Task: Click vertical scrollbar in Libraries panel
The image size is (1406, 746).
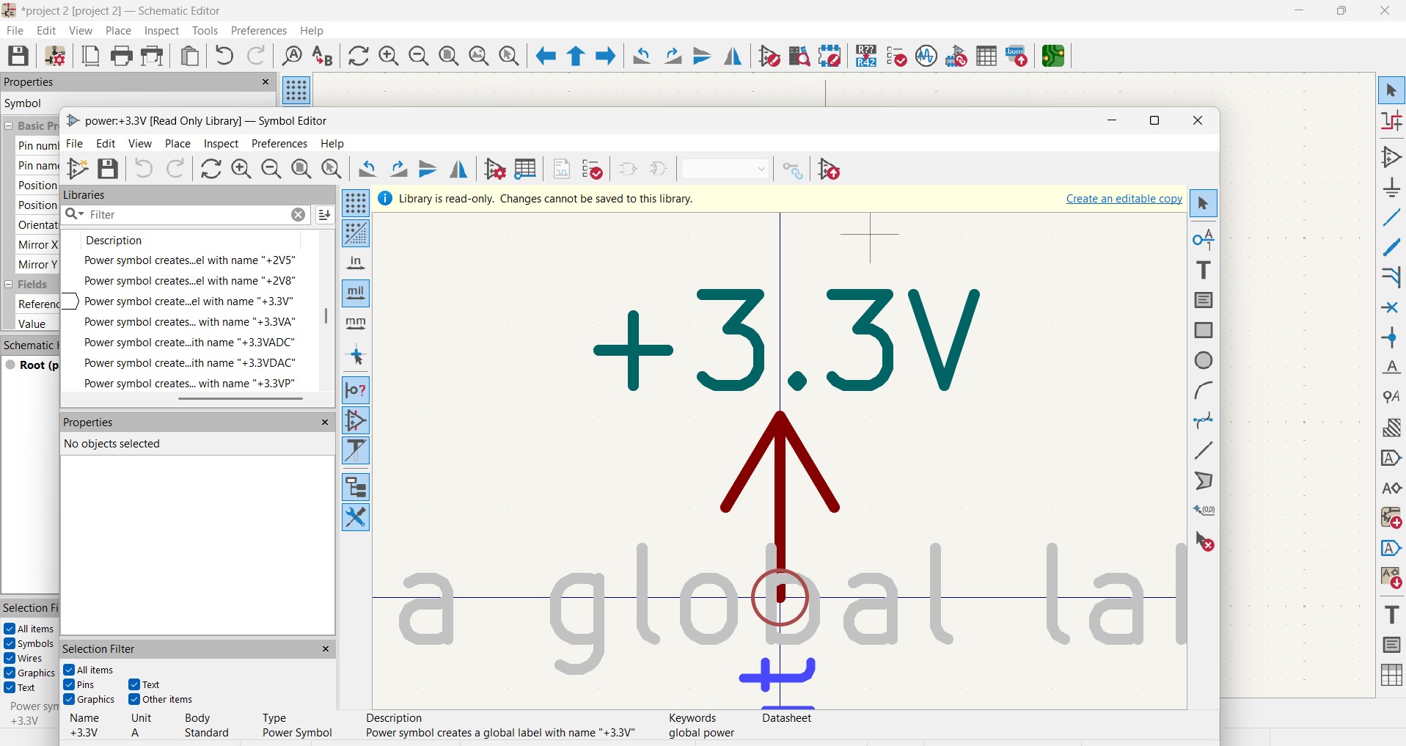Action: pos(326,316)
